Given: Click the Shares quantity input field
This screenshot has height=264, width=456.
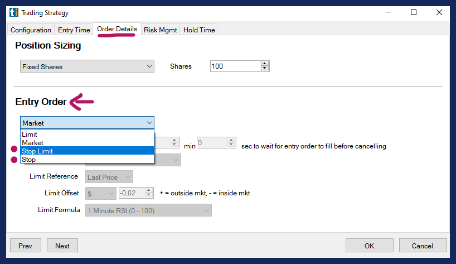Looking at the screenshot, I should [x=235, y=66].
